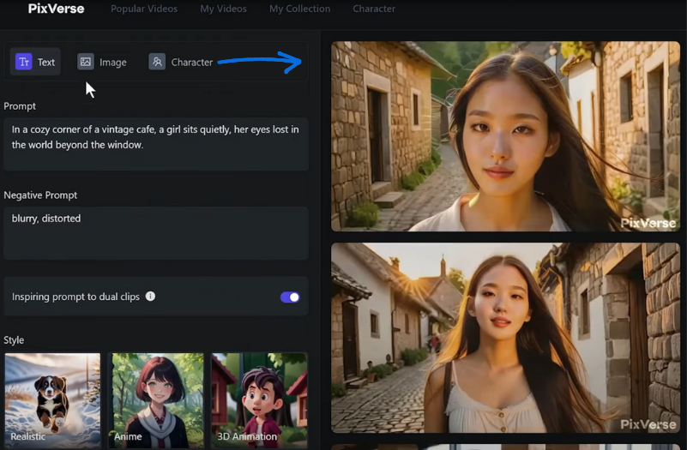The height and width of the screenshot is (450, 687).
Task: Click the 'Negative Prompt' label
Action: [40, 195]
